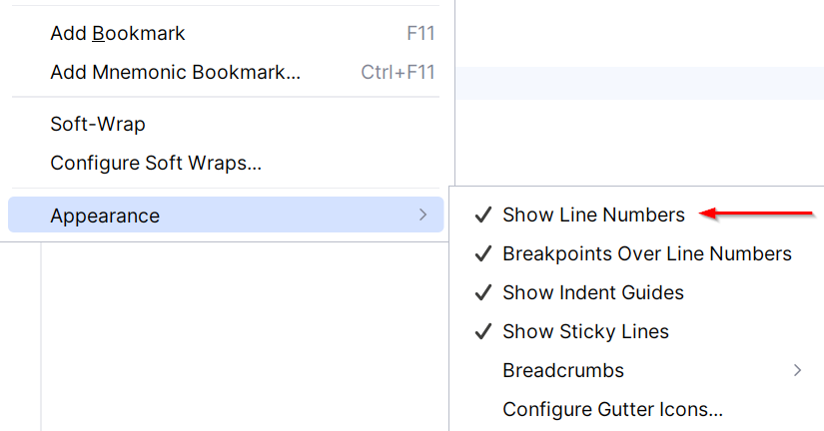
Task: Select the Appearance menu item
Action: pos(105,215)
